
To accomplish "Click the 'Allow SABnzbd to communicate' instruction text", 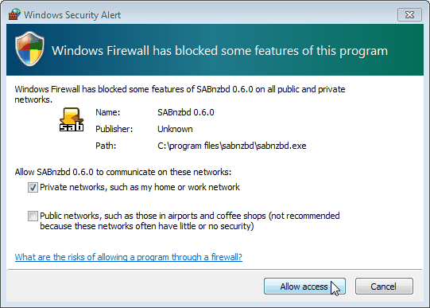I will (x=123, y=172).
